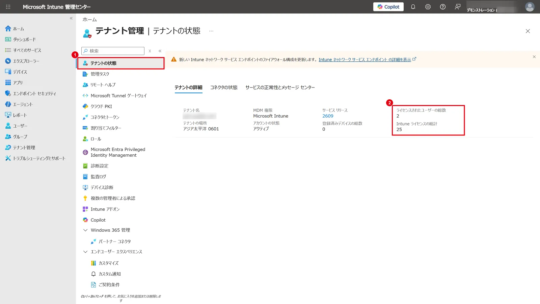Screen dimensions: 540x304
Task: Open アプリ in left navigation
Action: coord(14,83)
